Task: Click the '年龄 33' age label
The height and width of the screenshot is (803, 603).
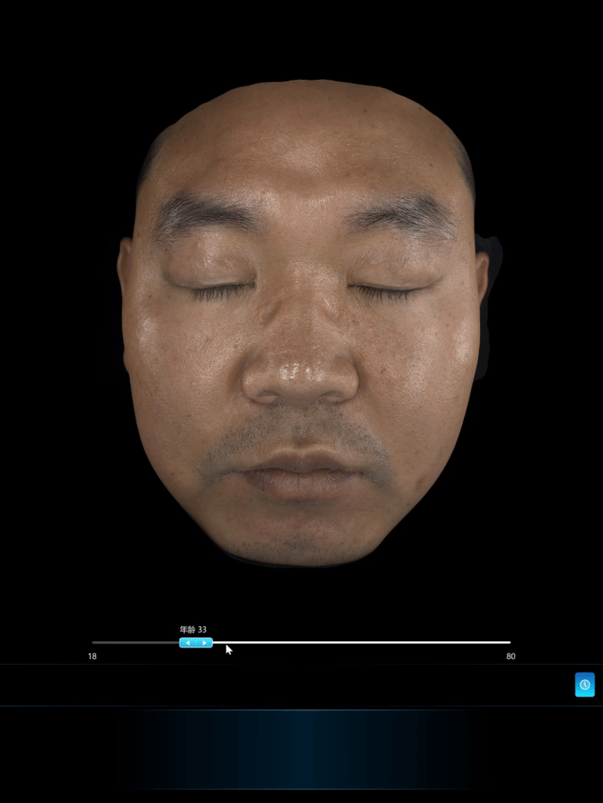Action: click(x=193, y=629)
